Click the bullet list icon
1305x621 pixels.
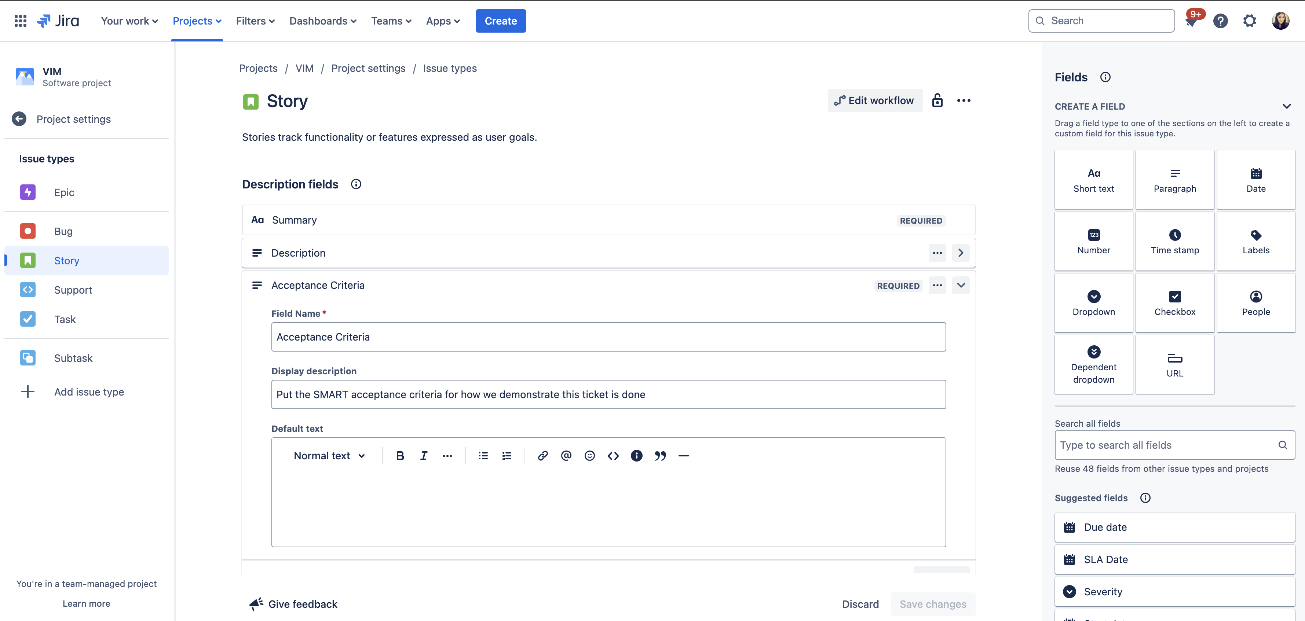click(483, 456)
